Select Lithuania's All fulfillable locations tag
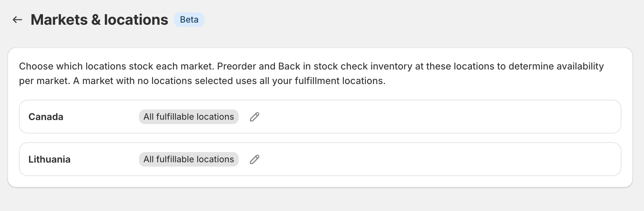Screen dimensions: 644x211 188,159
